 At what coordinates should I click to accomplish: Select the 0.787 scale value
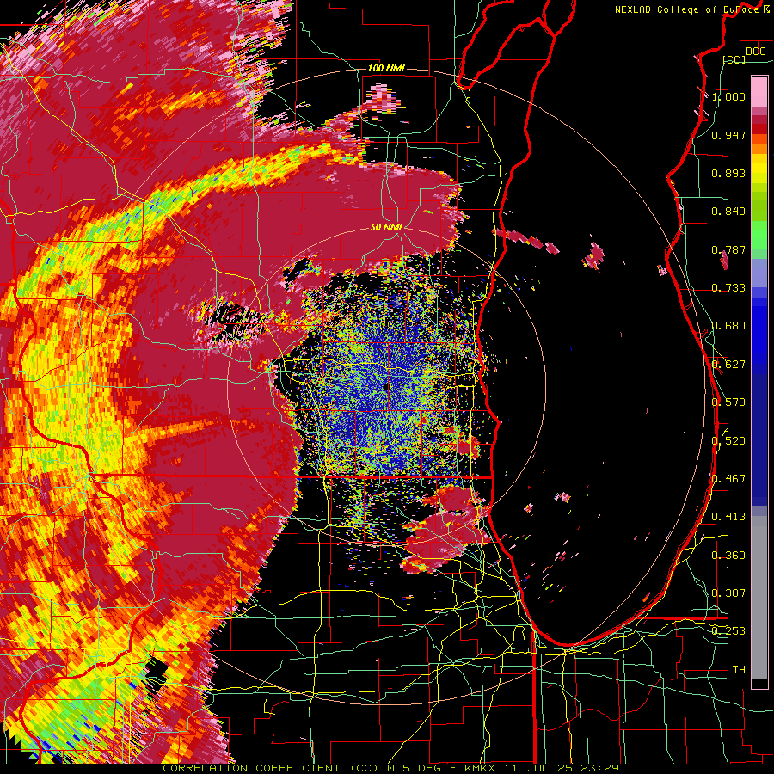[x=728, y=249]
